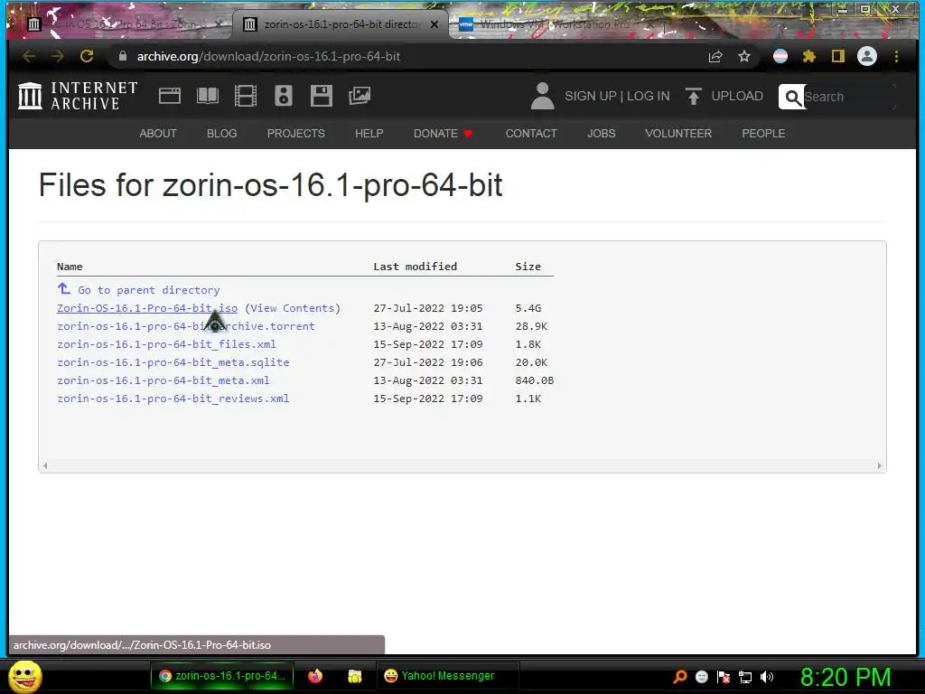Click the network tray icon

click(x=745, y=677)
